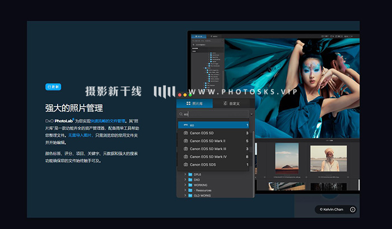Clear the search with the X icon
Image resolution: width=392 pixels, height=229 pixels.
coord(251,115)
